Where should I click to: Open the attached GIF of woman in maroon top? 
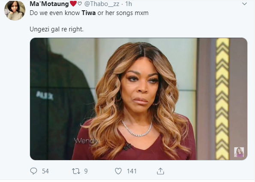coord(138,99)
